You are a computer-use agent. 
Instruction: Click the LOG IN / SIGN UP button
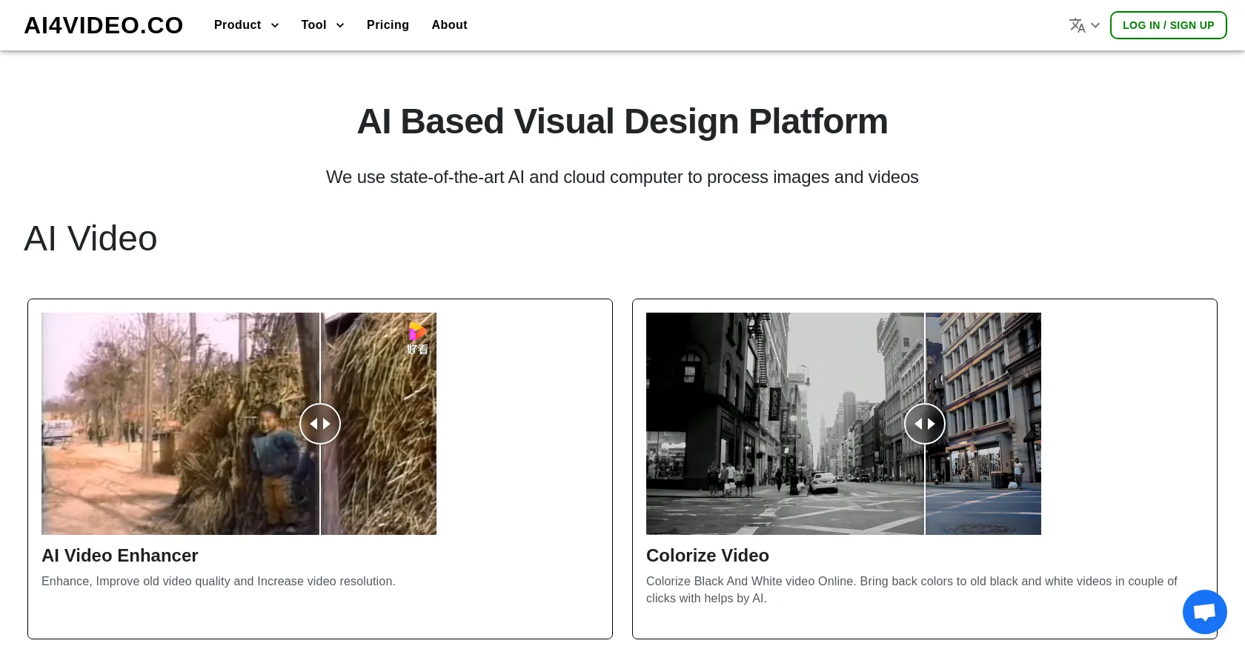pyautogui.click(x=1168, y=25)
